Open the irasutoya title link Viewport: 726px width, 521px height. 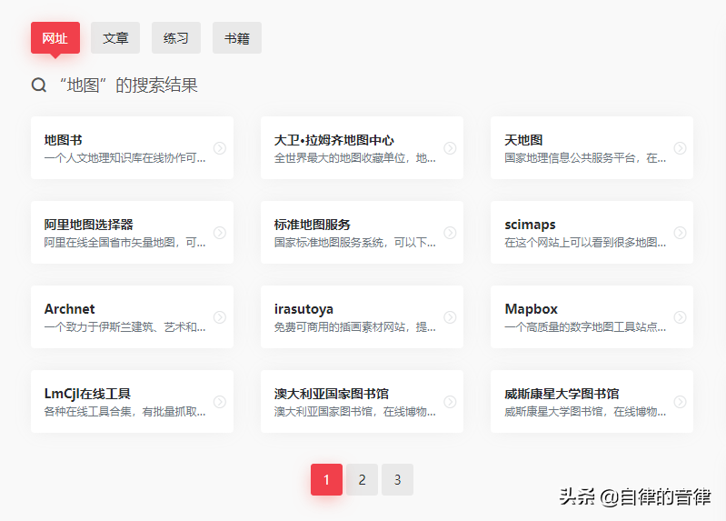[x=303, y=309]
